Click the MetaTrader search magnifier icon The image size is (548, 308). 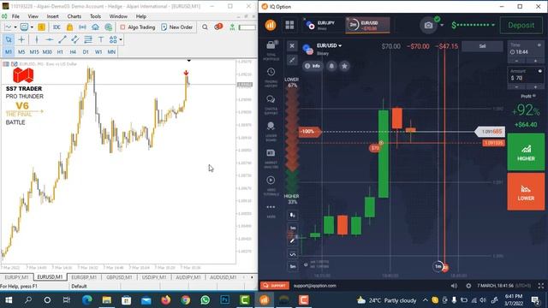point(205,27)
